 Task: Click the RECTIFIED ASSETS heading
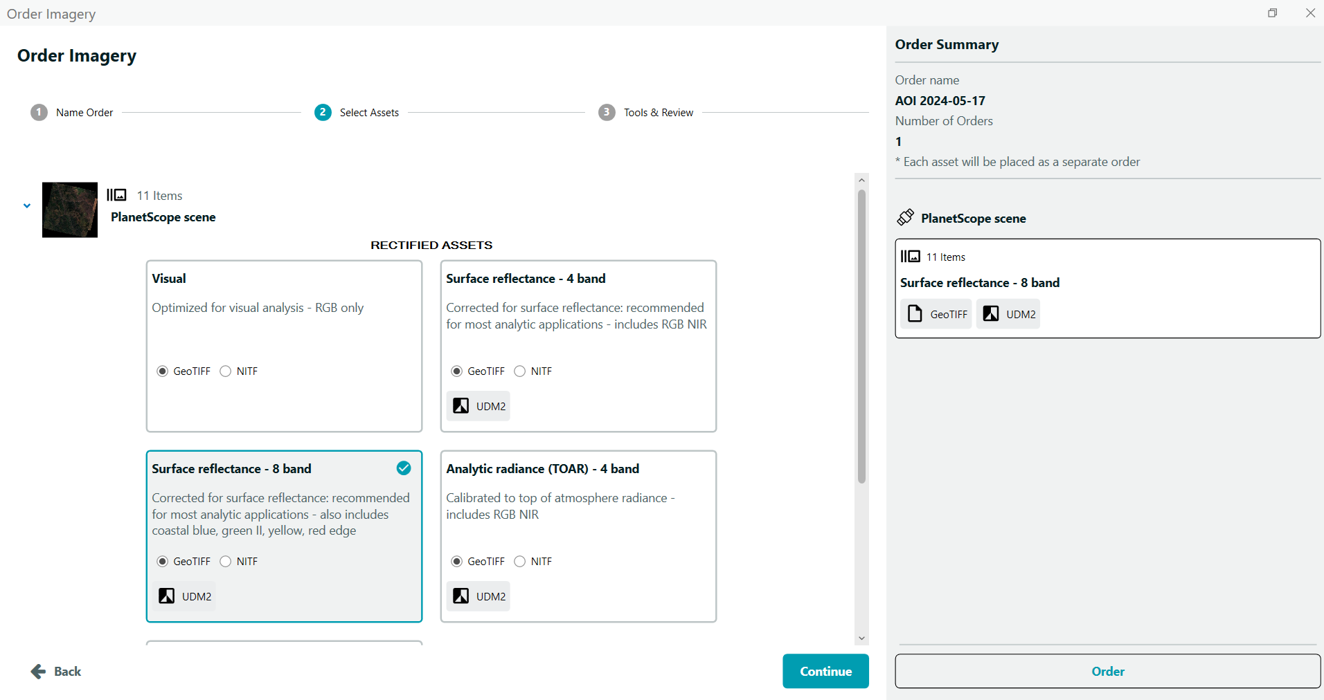point(431,245)
